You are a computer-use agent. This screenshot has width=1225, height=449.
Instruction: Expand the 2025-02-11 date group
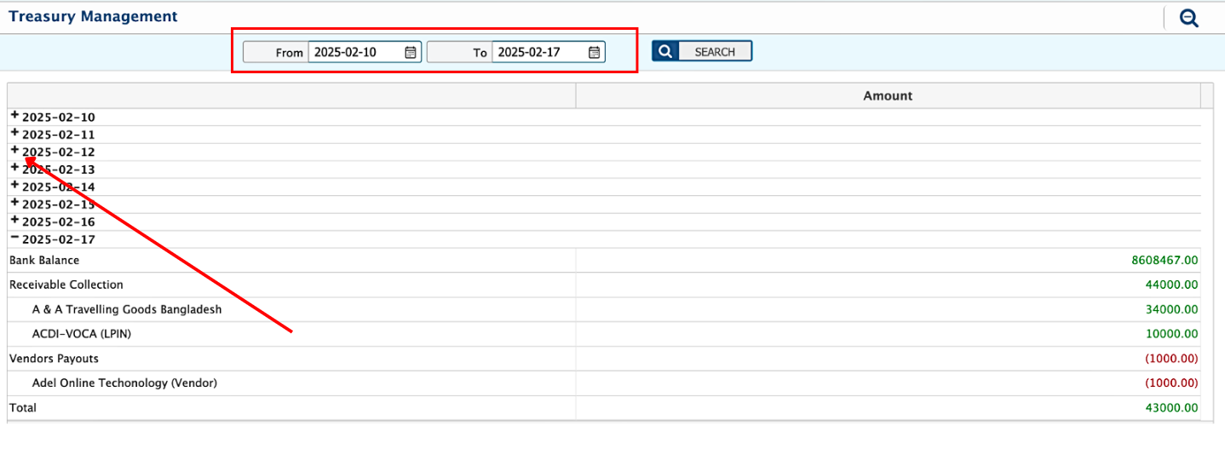pos(14,133)
